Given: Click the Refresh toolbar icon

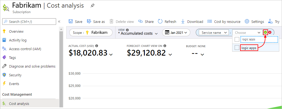Looking at the screenshot, I should (x=160, y=22).
